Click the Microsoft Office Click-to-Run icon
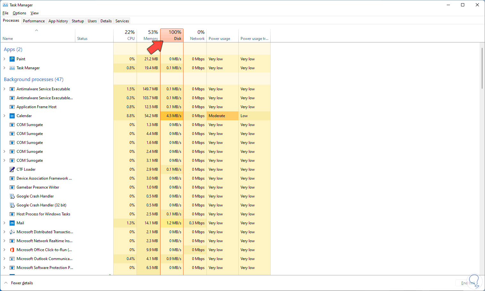This screenshot has height=291, width=485. [12, 250]
